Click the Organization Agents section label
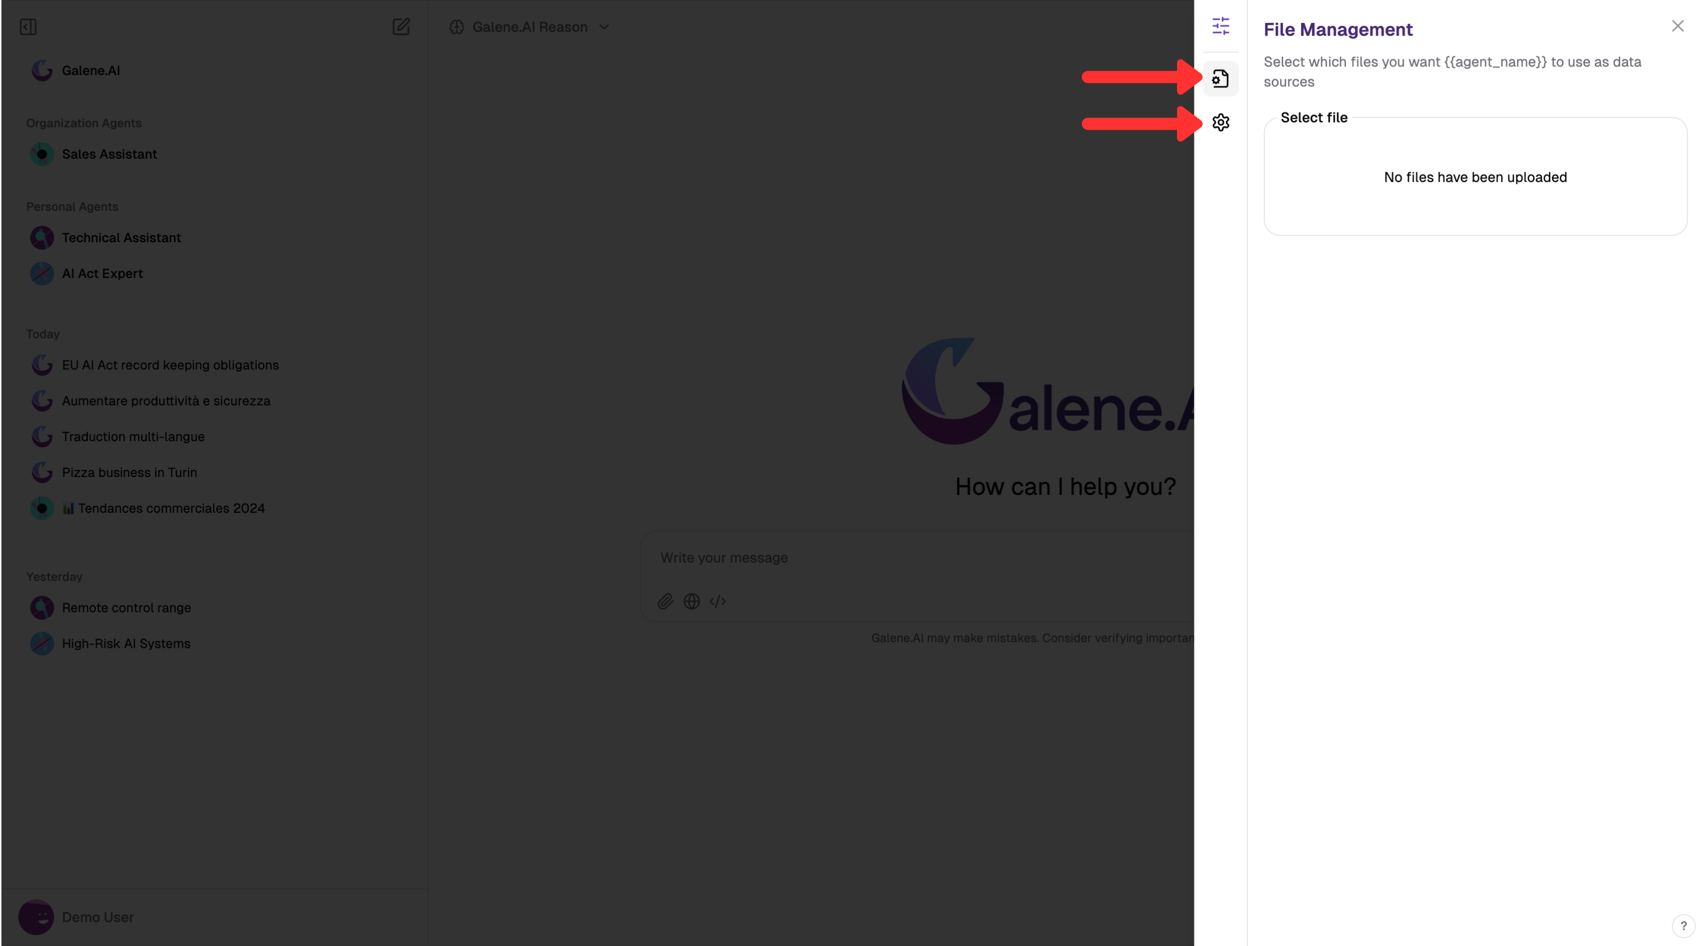The width and height of the screenshot is (1705, 946). [83, 123]
